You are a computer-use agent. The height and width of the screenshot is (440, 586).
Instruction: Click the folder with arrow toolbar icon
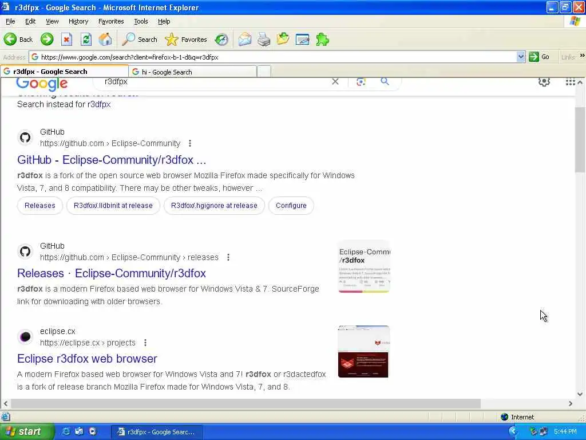[283, 40]
